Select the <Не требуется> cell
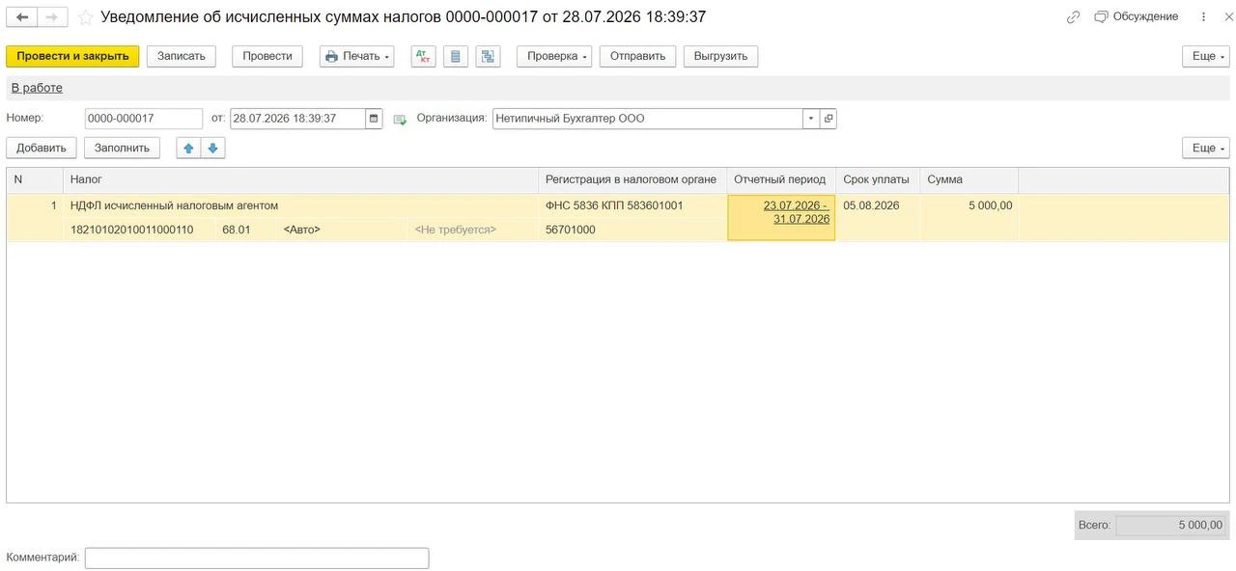 pyautogui.click(x=473, y=230)
